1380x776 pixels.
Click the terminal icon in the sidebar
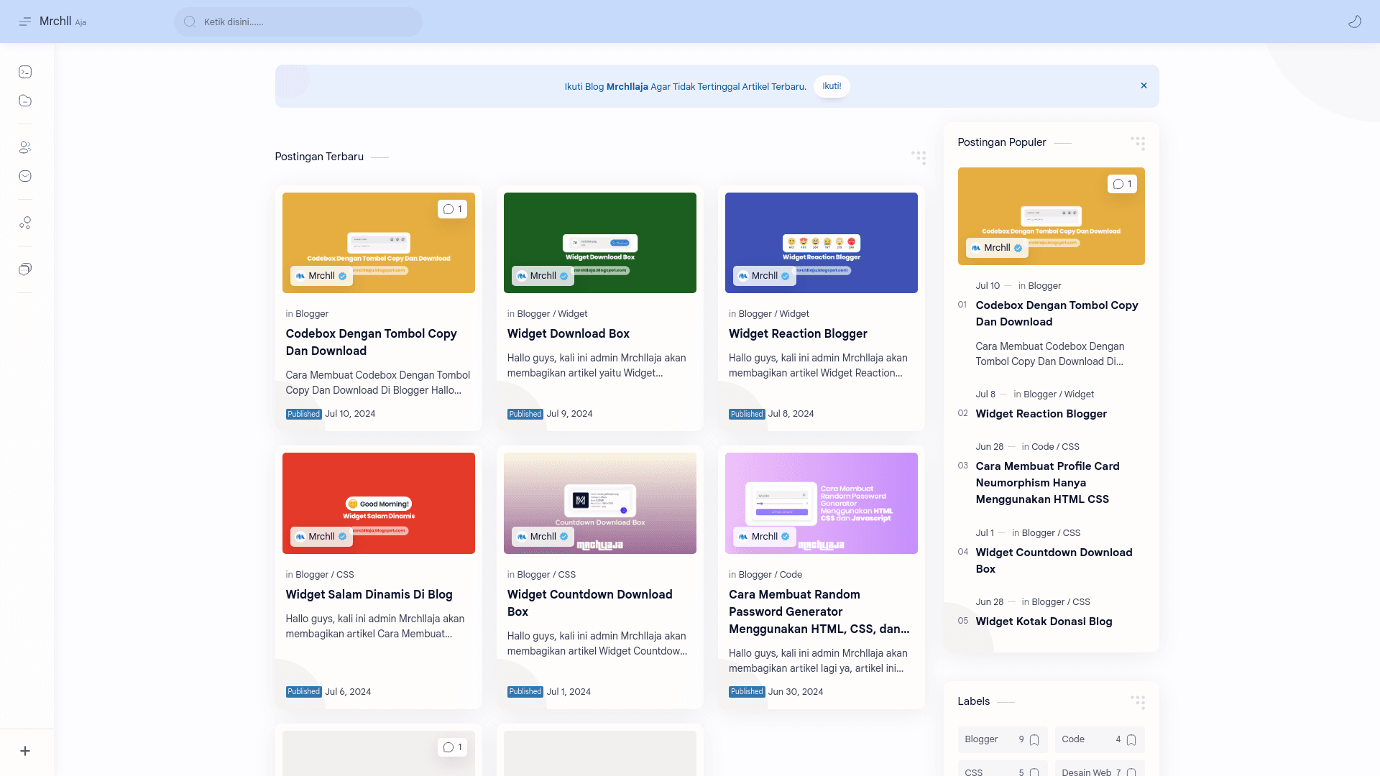pos(25,72)
